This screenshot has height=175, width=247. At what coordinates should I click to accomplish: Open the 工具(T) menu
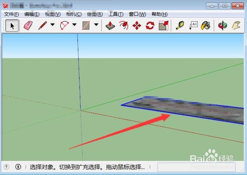click(x=116, y=14)
